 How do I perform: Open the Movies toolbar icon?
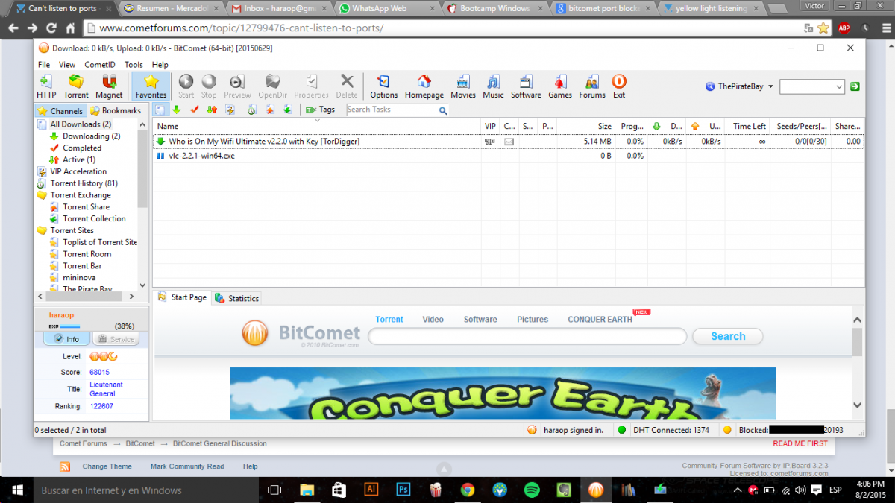click(462, 86)
